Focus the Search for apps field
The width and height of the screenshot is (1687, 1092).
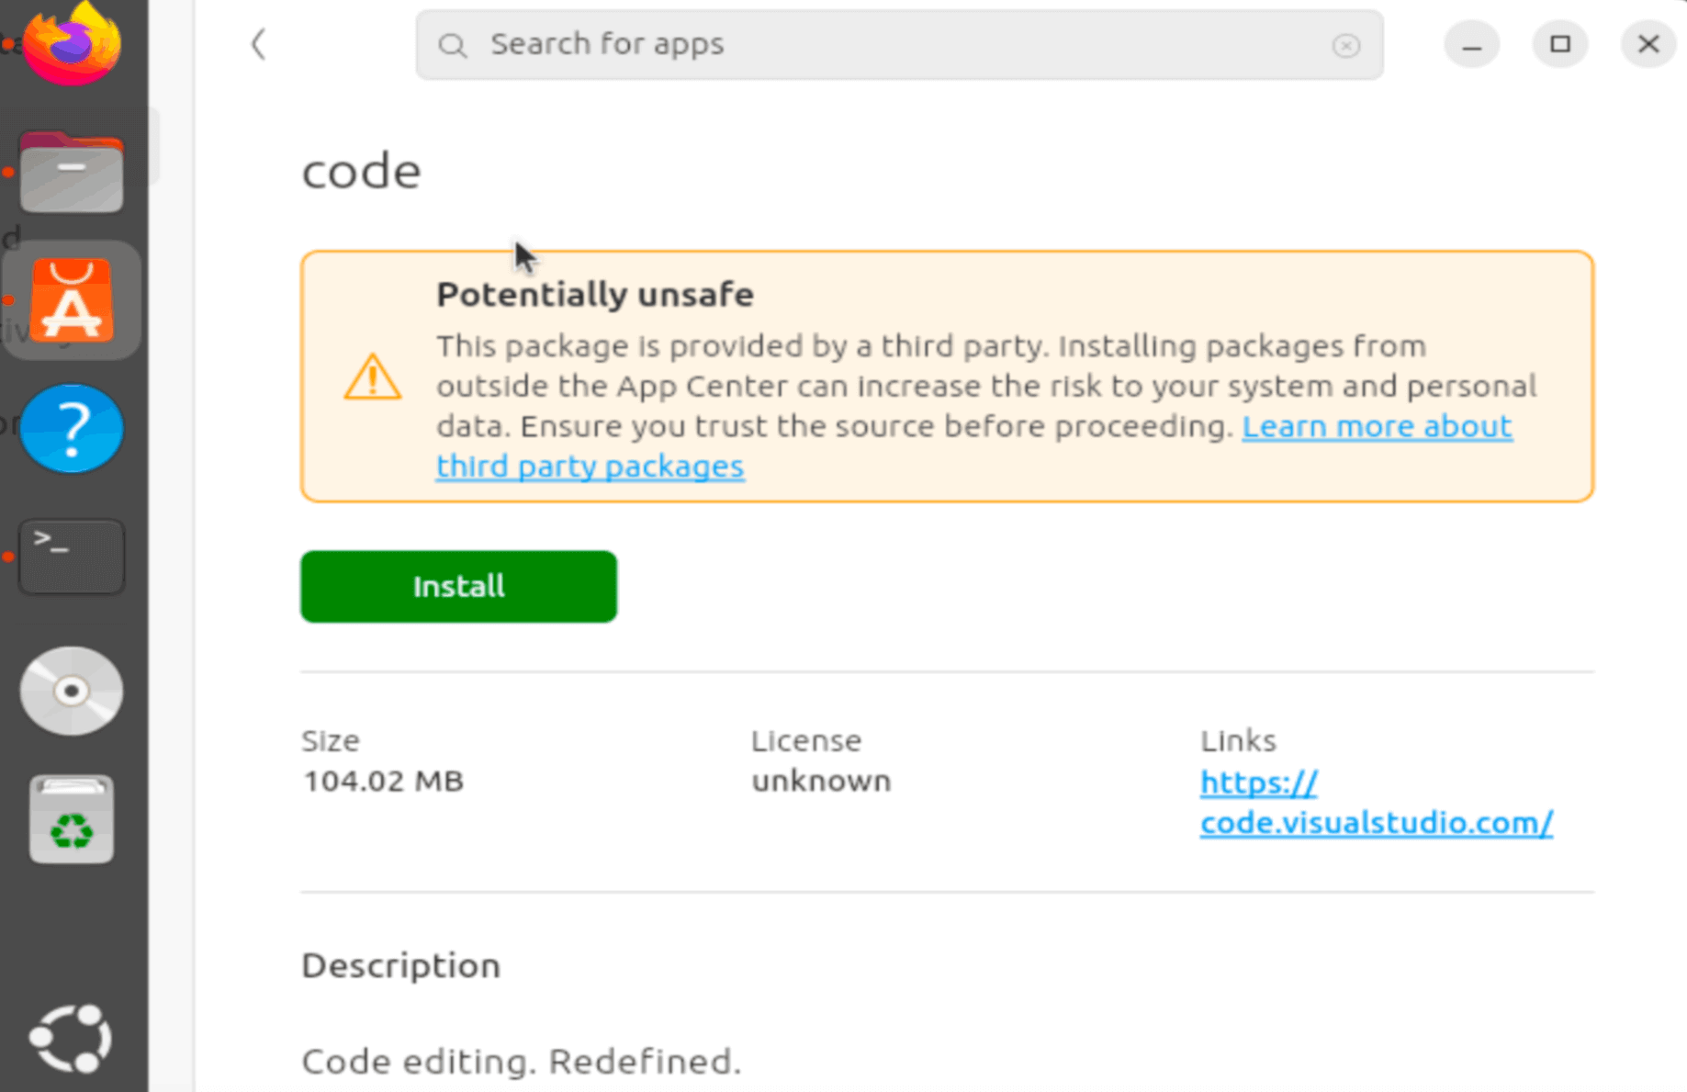coord(900,45)
